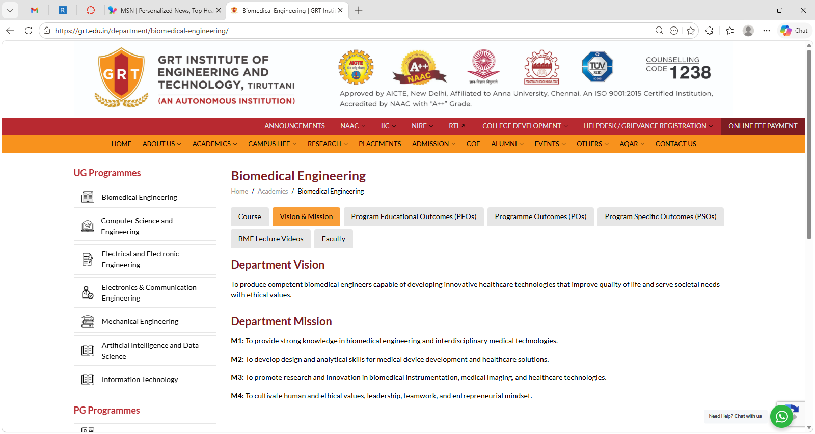Click the browser refresh icon

click(29, 31)
